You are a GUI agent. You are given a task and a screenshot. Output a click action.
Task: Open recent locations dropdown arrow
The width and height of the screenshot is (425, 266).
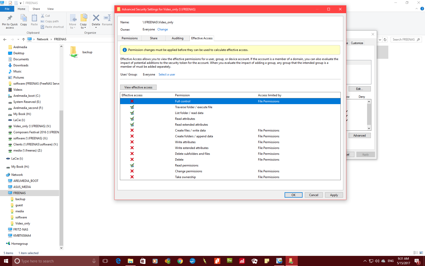(18, 39)
